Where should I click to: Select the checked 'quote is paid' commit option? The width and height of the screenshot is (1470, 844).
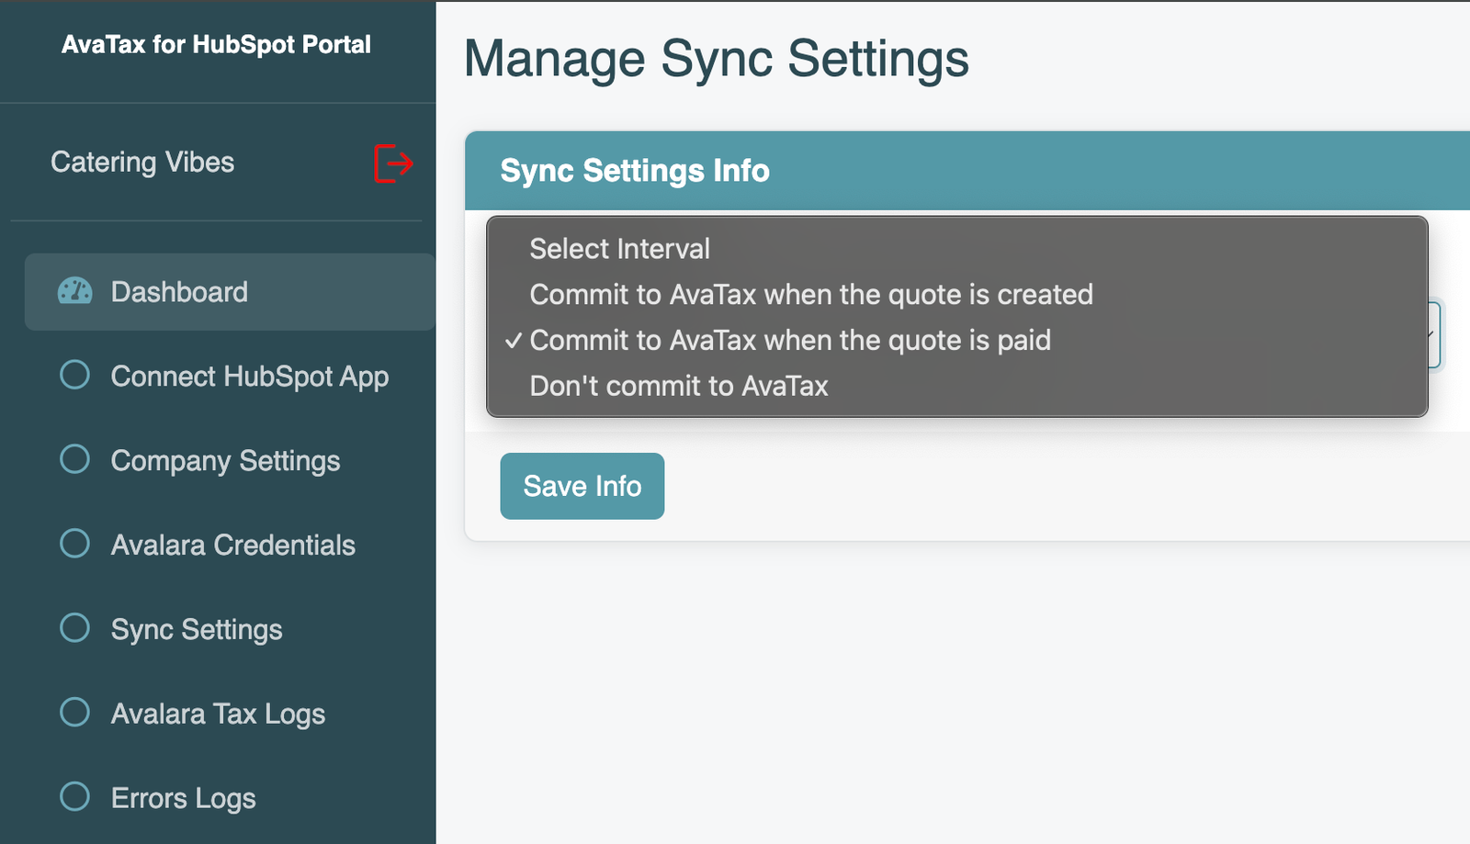coord(790,340)
